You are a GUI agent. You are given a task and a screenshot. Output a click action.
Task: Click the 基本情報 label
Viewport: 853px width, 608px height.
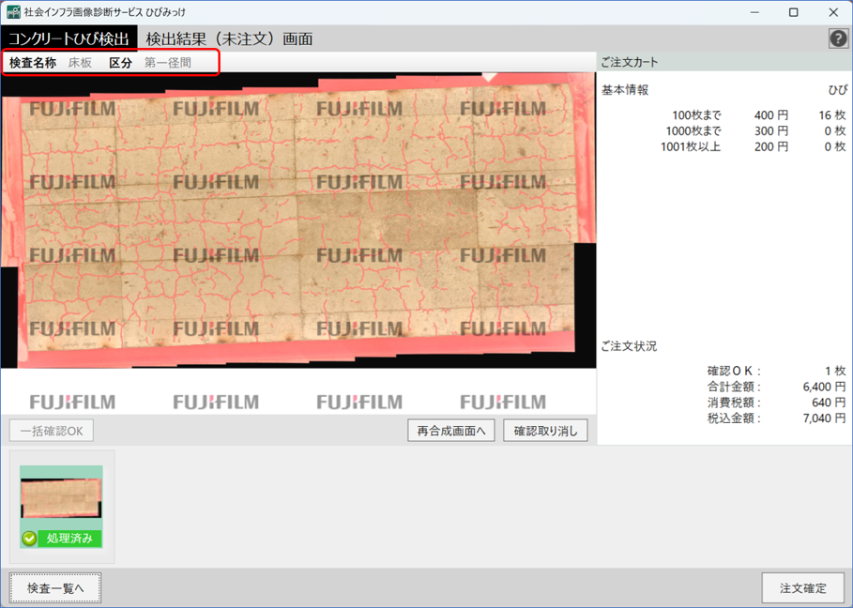pos(625,90)
